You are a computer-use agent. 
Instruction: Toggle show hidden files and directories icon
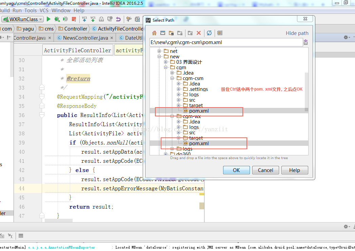tap(220, 33)
